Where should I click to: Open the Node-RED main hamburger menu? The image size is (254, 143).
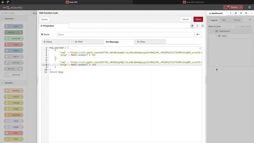click(250, 7)
